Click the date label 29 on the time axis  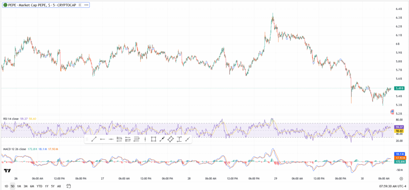276,179
